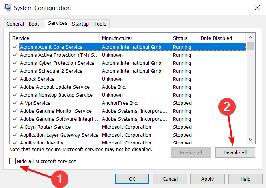This screenshot has width=266, height=188.
Task: Click the scroll up arrow of services list
Action: click(250, 38)
